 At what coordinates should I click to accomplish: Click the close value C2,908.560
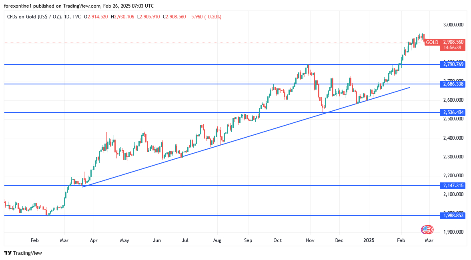point(174,17)
